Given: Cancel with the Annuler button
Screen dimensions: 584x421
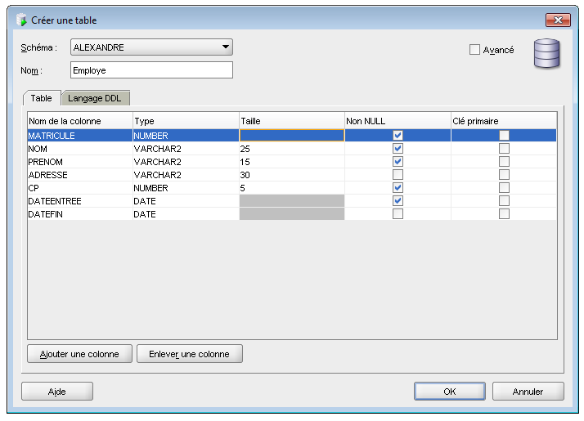Looking at the screenshot, I should click(528, 392).
